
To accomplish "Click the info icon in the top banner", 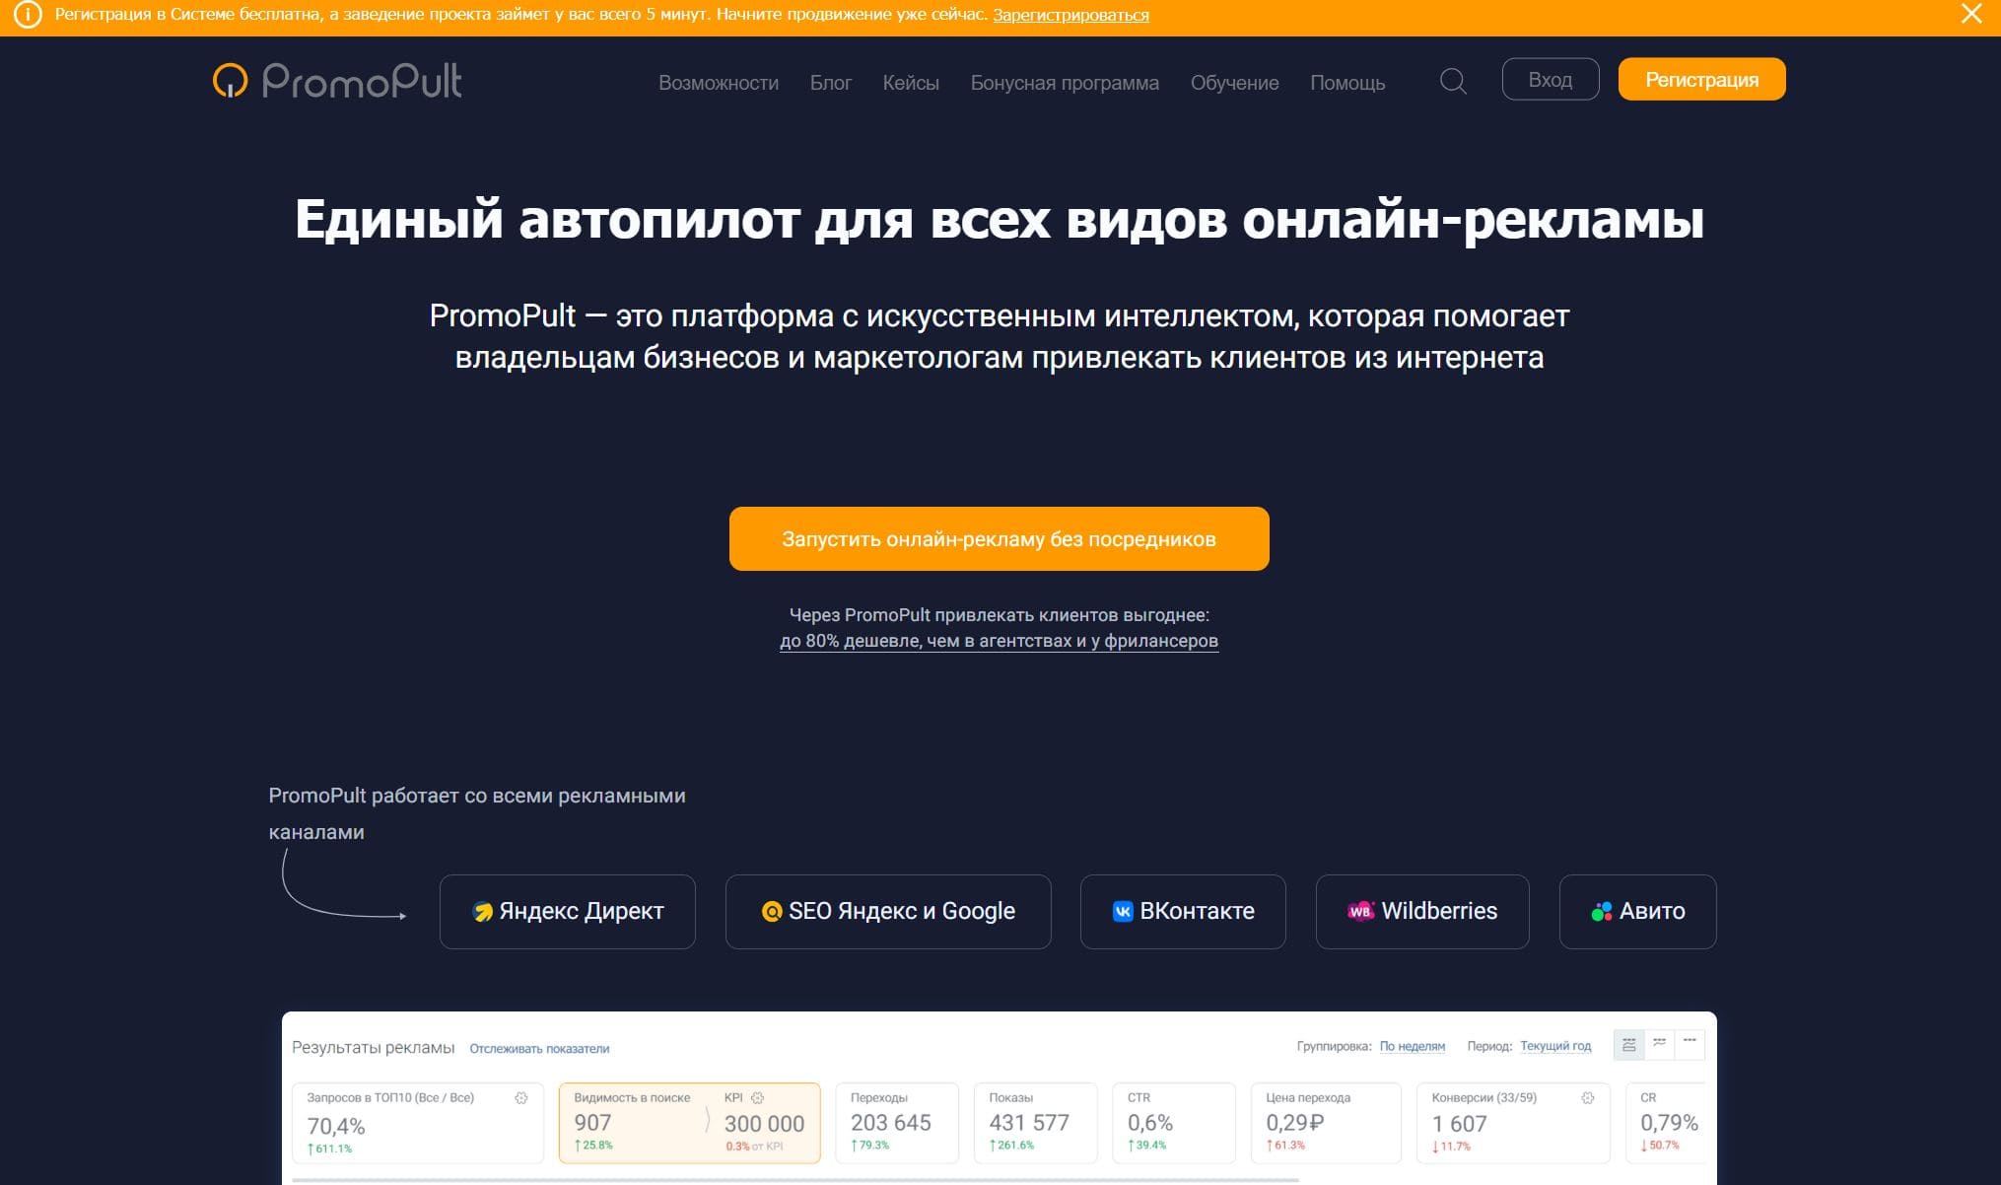I will tap(28, 15).
